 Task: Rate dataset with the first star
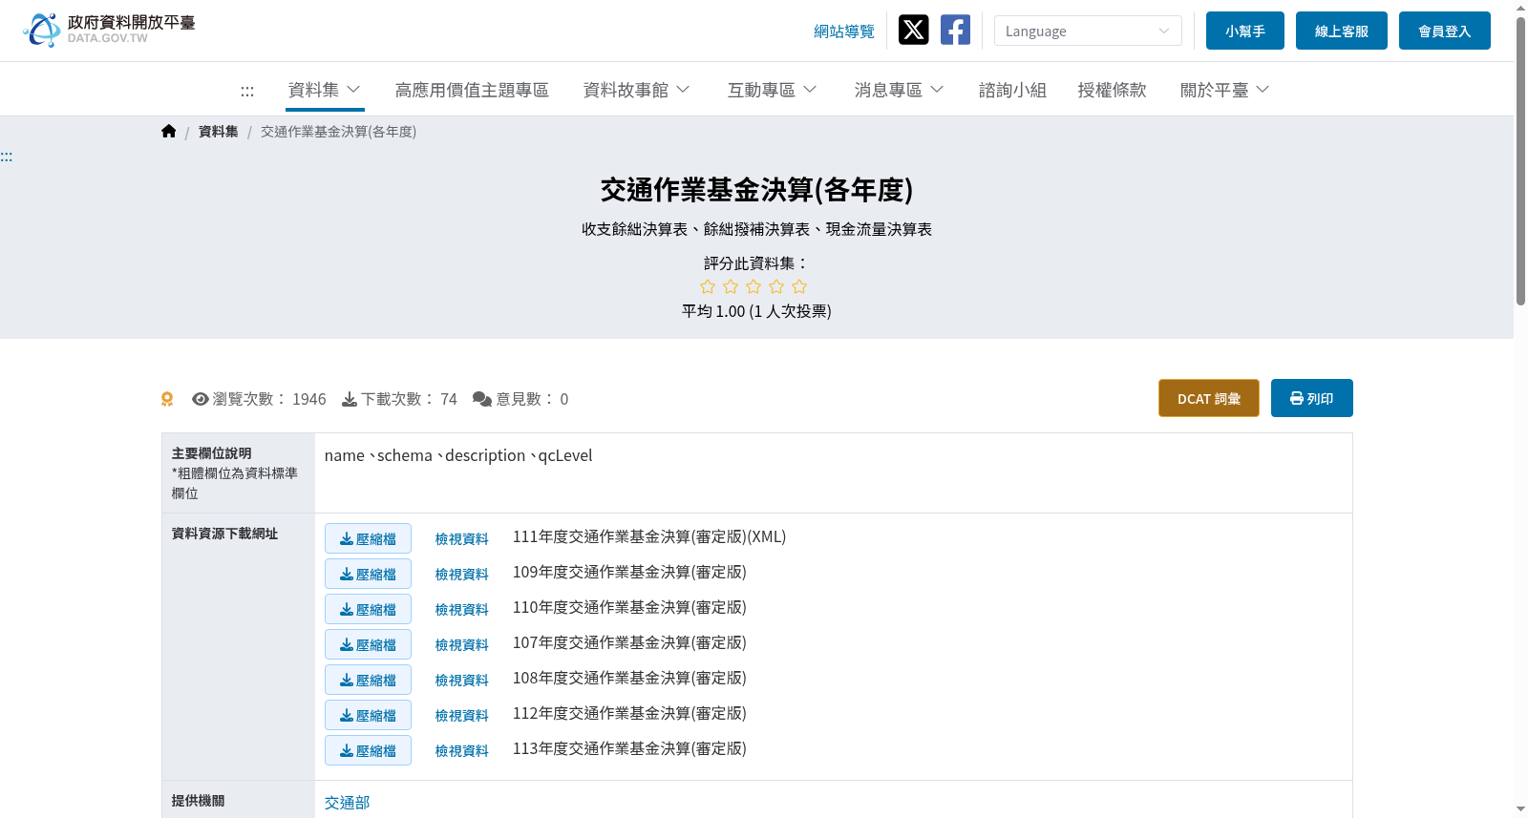click(x=708, y=286)
